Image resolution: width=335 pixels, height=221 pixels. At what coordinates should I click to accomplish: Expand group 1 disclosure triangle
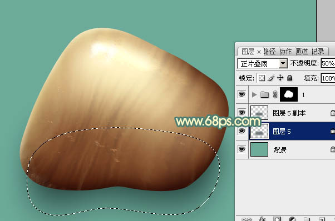pyautogui.click(x=254, y=94)
